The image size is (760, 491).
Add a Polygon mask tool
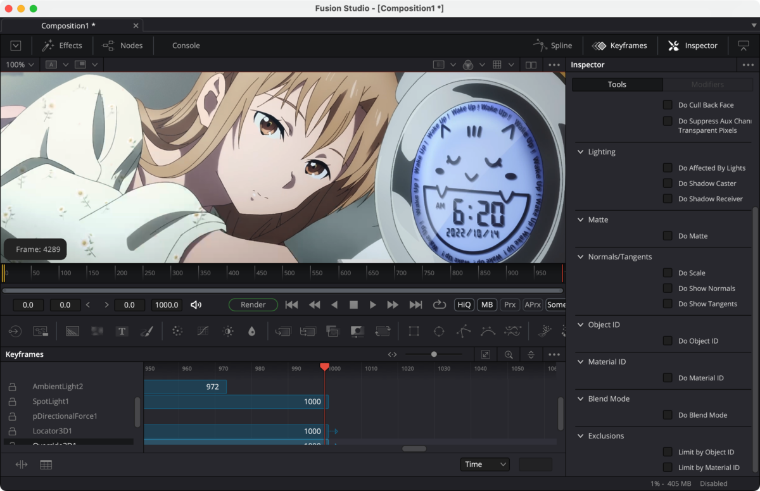coord(464,331)
